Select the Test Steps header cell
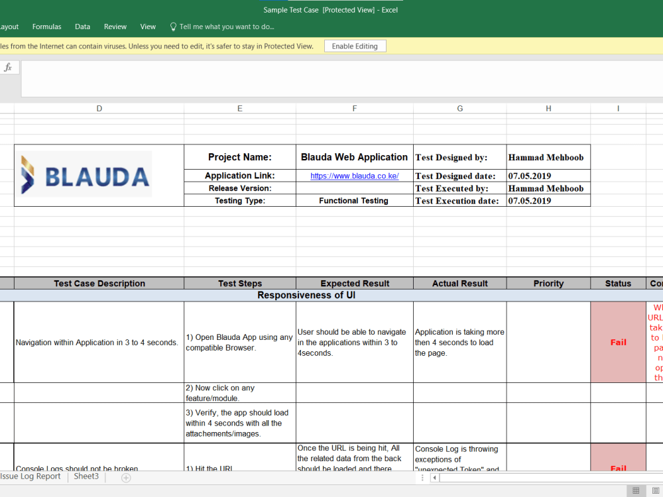 (x=240, y=283)
